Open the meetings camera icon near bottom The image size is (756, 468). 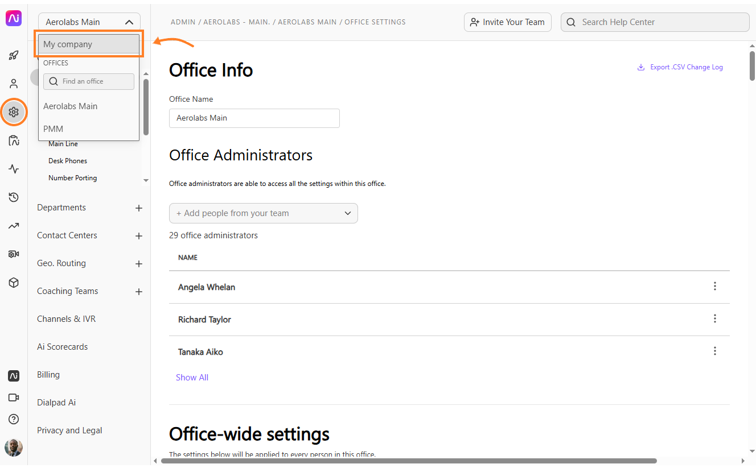point(14,397)
